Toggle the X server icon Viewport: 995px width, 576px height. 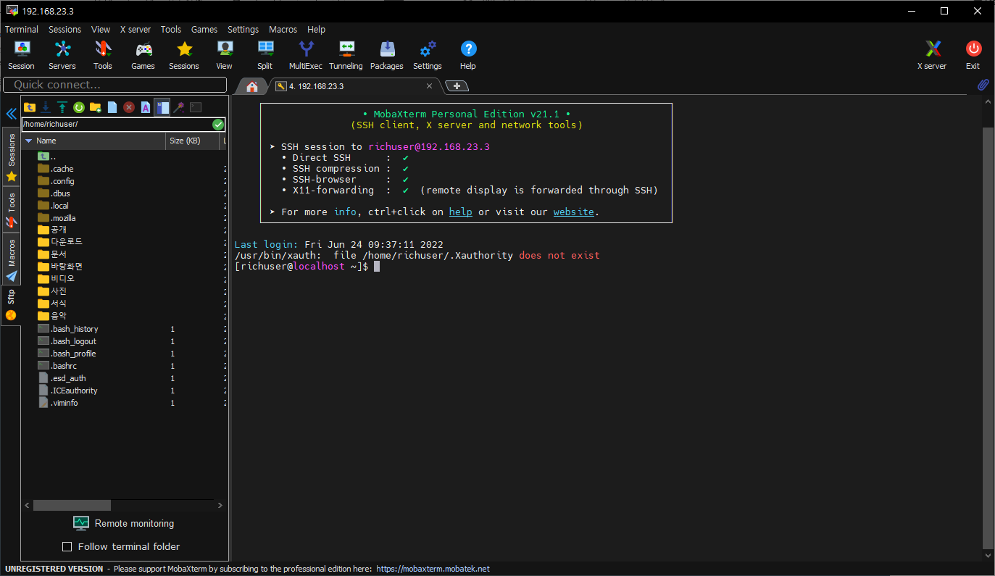(x=933, y=54)
